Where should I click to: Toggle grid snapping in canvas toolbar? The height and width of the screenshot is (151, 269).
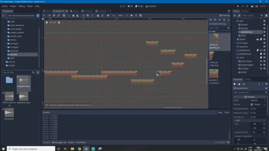pyautogui.click(x=88, y=16)
